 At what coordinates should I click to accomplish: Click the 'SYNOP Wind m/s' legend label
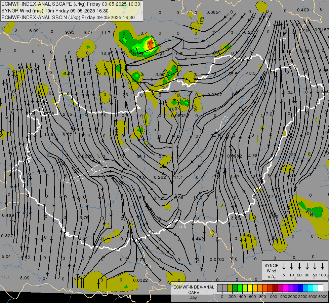[271, 271]
